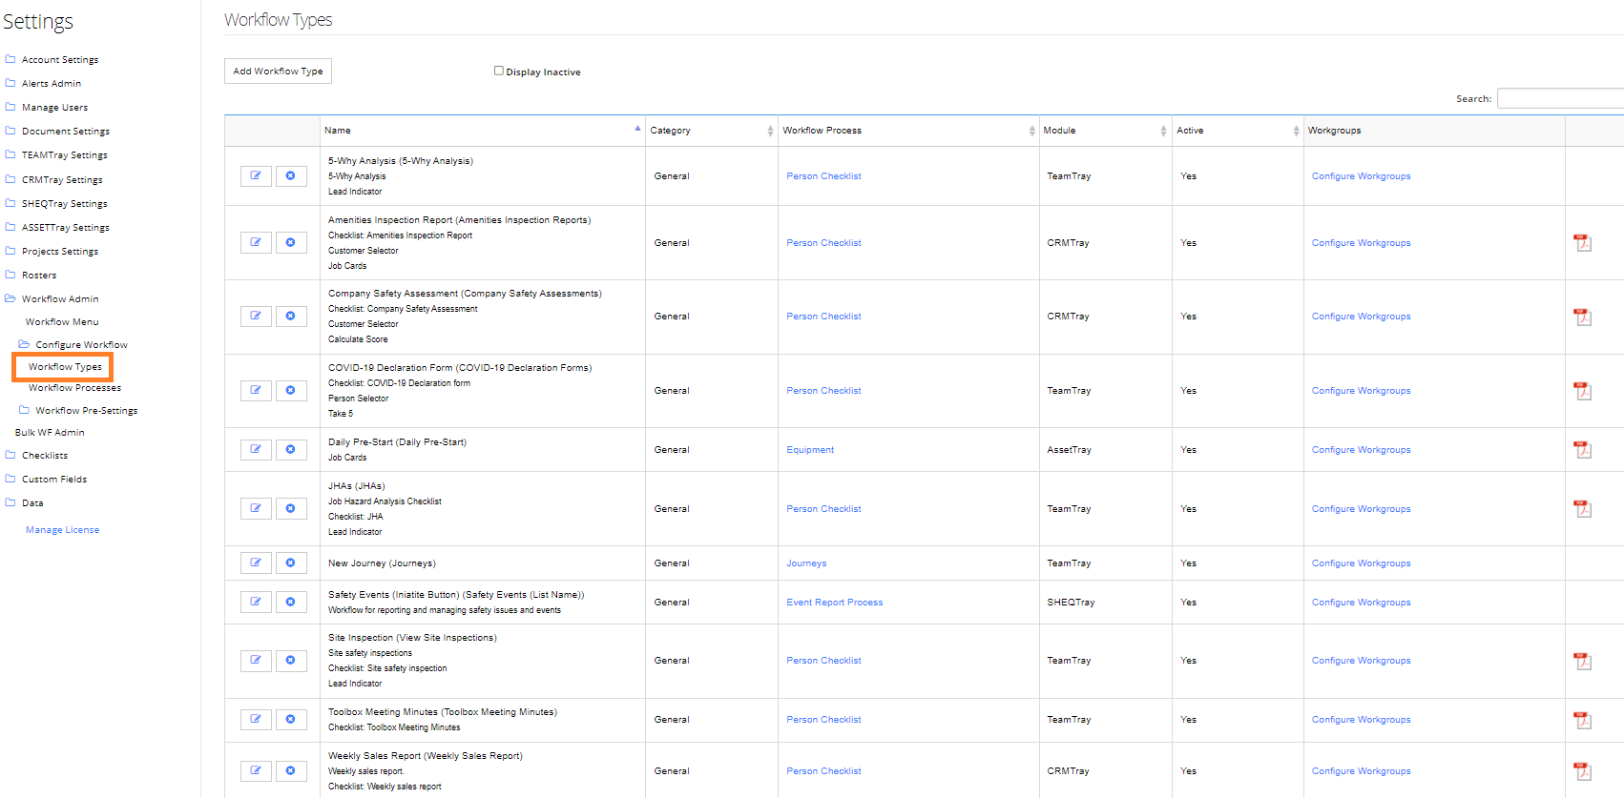Image resolution: width=1624 pixels, height=798 pixels.
Task: Sort table by Module column
Action: 1105,131
